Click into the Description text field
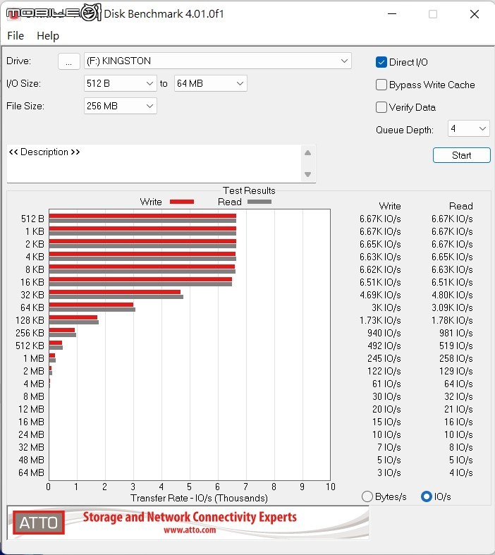 tap(154, 164)
